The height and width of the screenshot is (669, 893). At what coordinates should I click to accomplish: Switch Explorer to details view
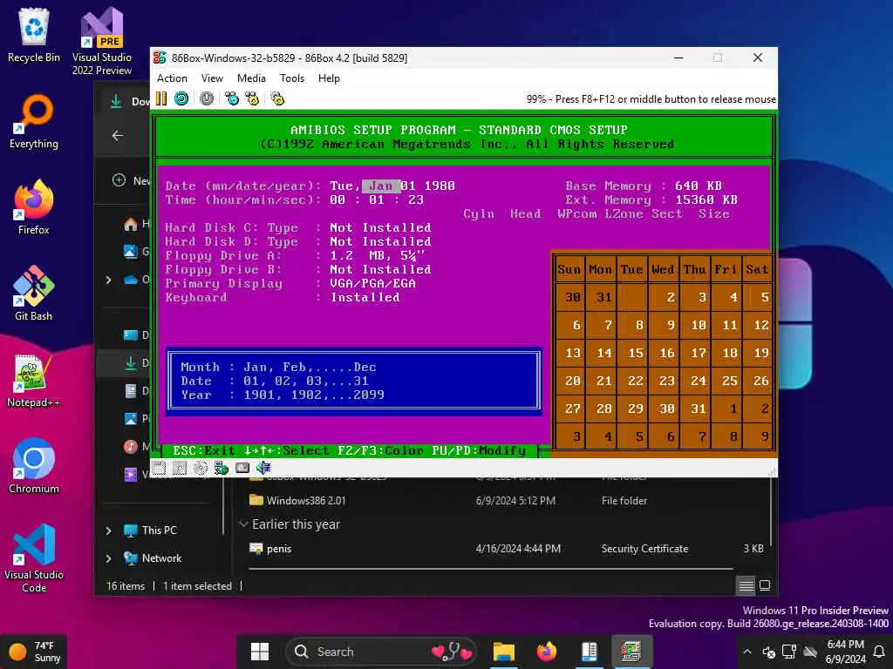coord(746,585)
